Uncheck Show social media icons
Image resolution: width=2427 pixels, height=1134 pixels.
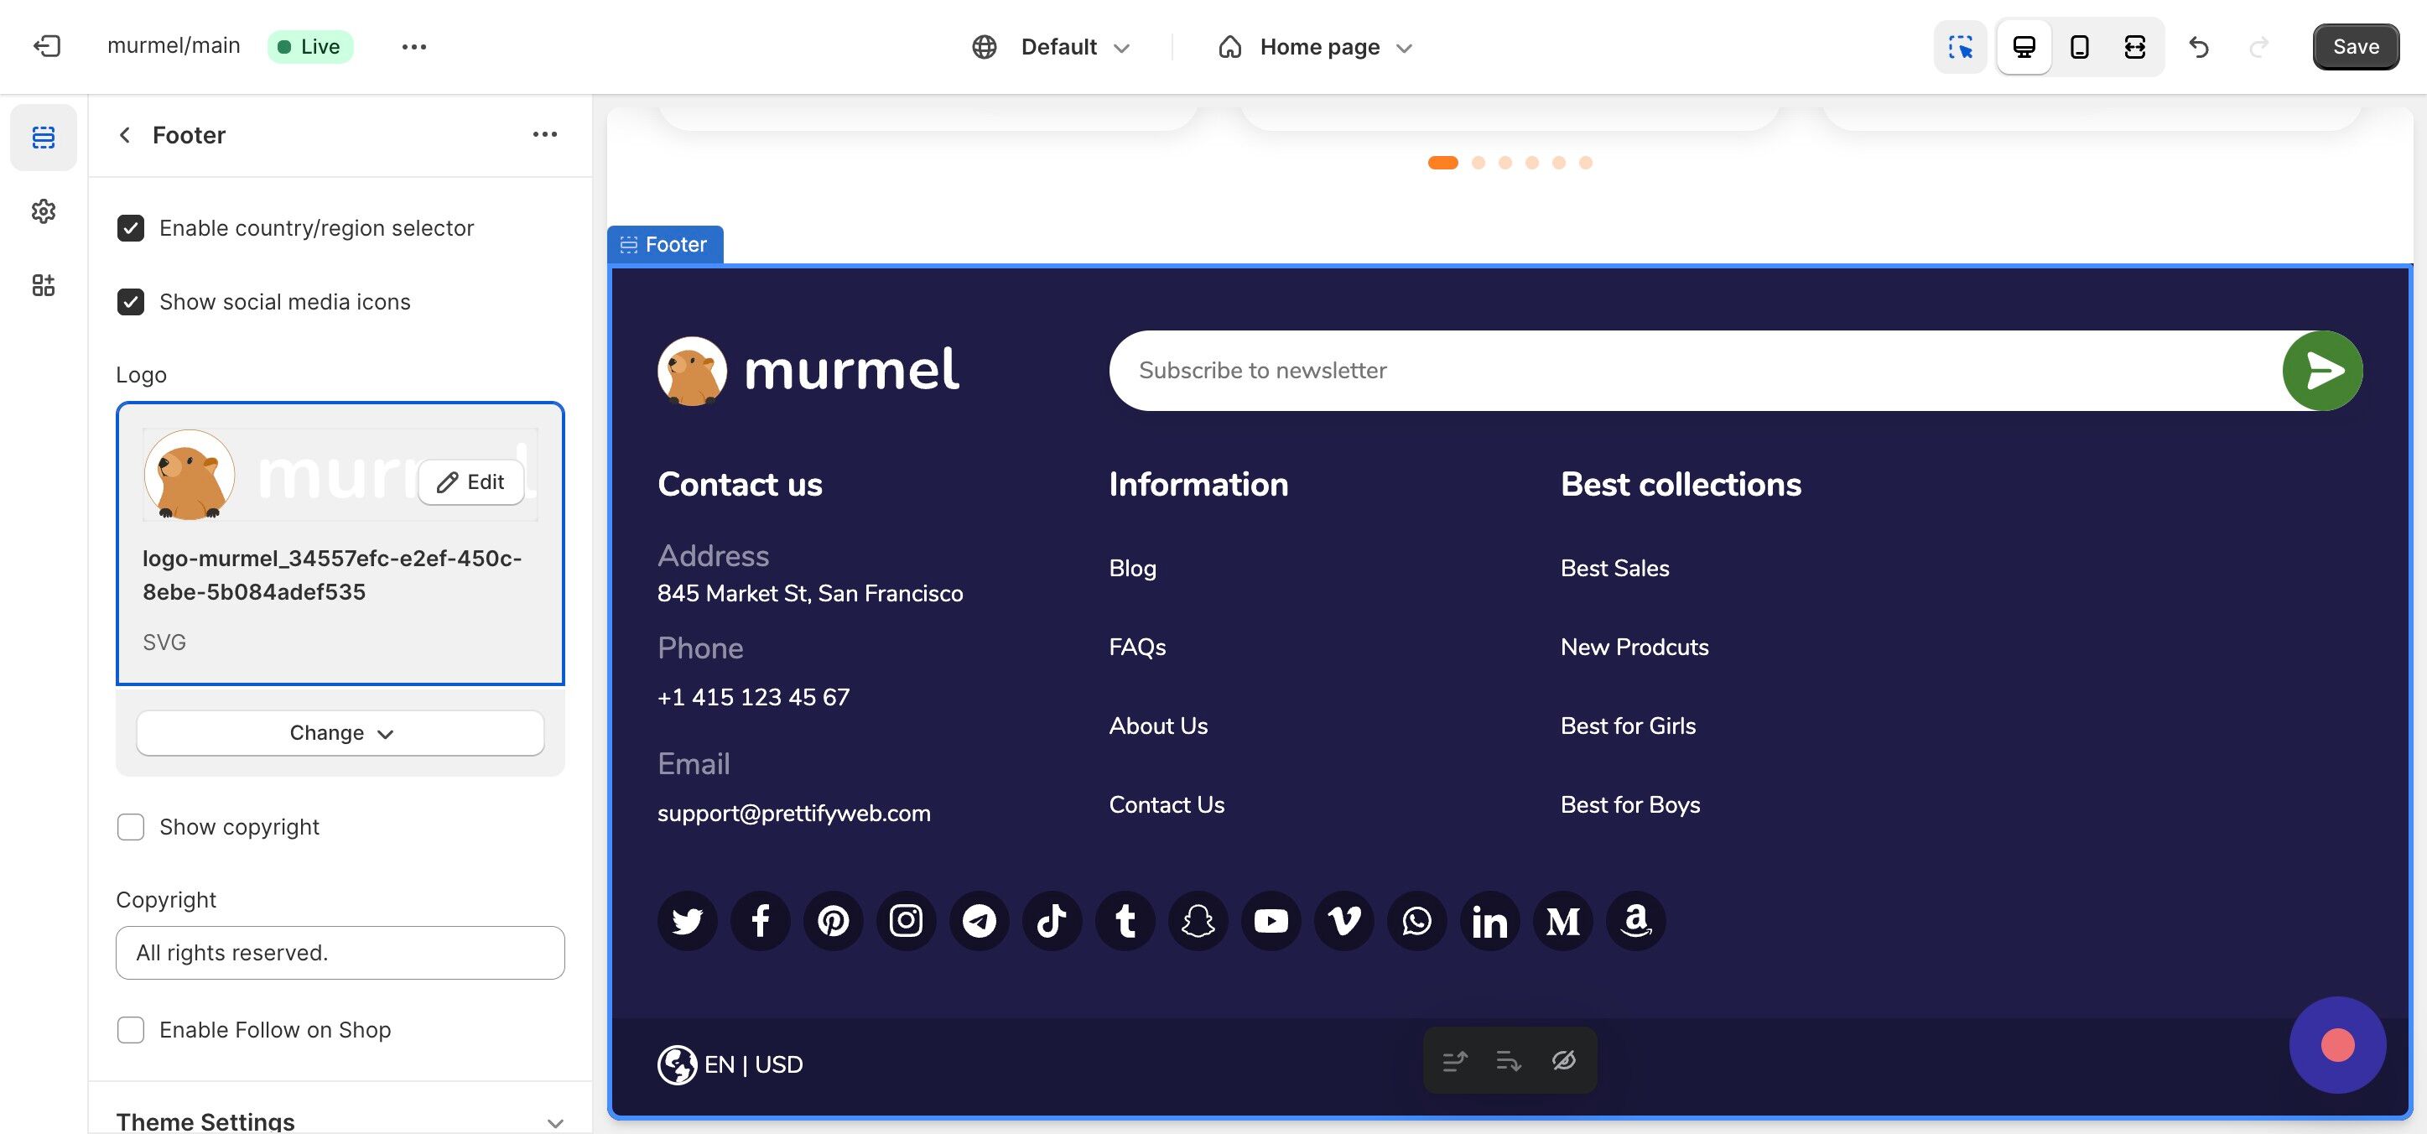[x=131, y=302]
